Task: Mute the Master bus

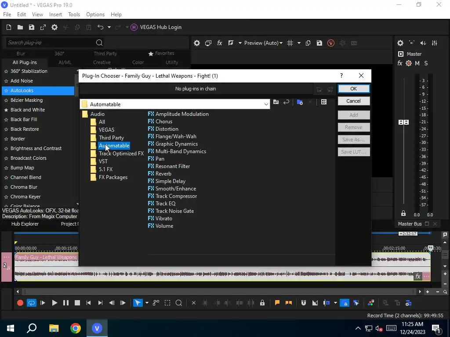Action: [x=417, y=63]
